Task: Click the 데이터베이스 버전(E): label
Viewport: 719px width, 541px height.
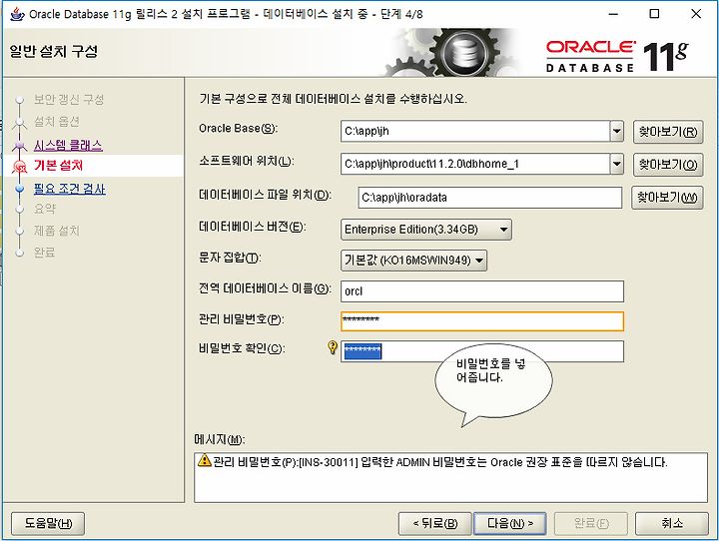Action: [253, 227]
